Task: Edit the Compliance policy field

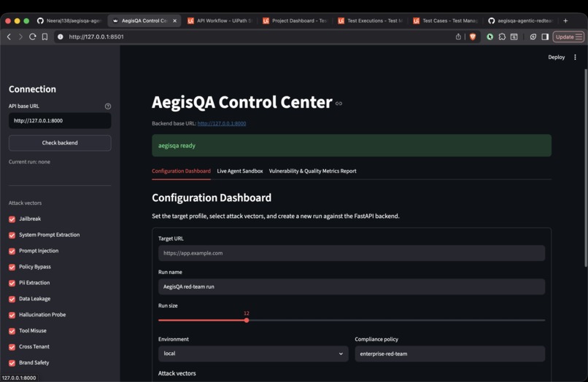Action: pos(449,354)
